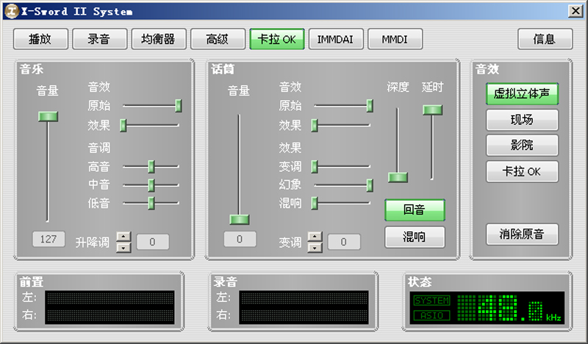588x344 pixels.
Task: Click the SYSTEM indicator in status panel
Action: tap(431, 301)
